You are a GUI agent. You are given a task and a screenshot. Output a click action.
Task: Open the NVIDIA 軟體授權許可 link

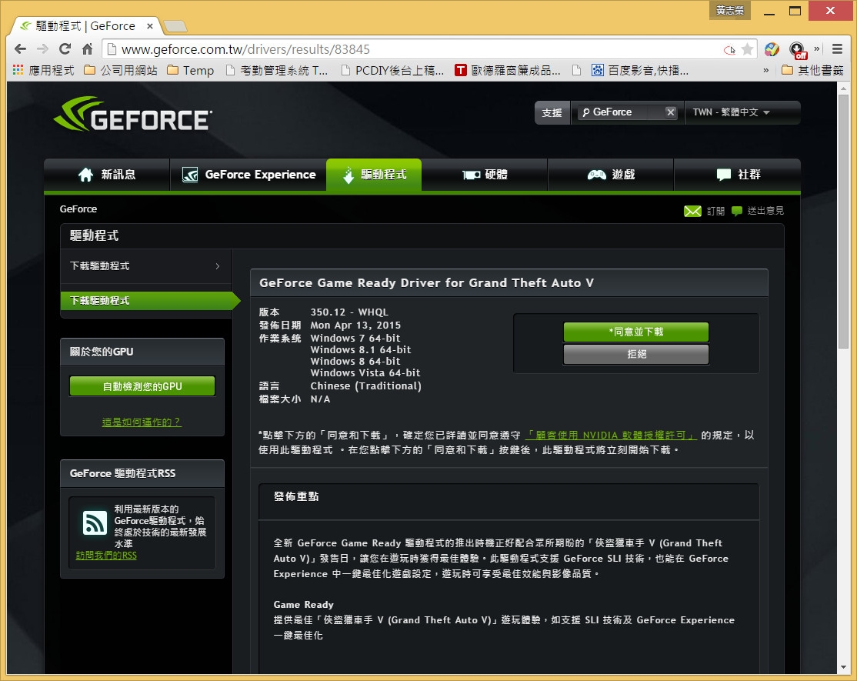click(611, 436)
